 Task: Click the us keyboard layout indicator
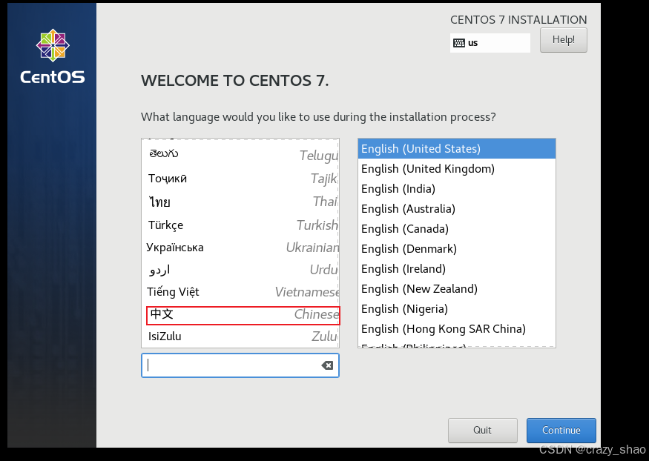pos(490,43)
